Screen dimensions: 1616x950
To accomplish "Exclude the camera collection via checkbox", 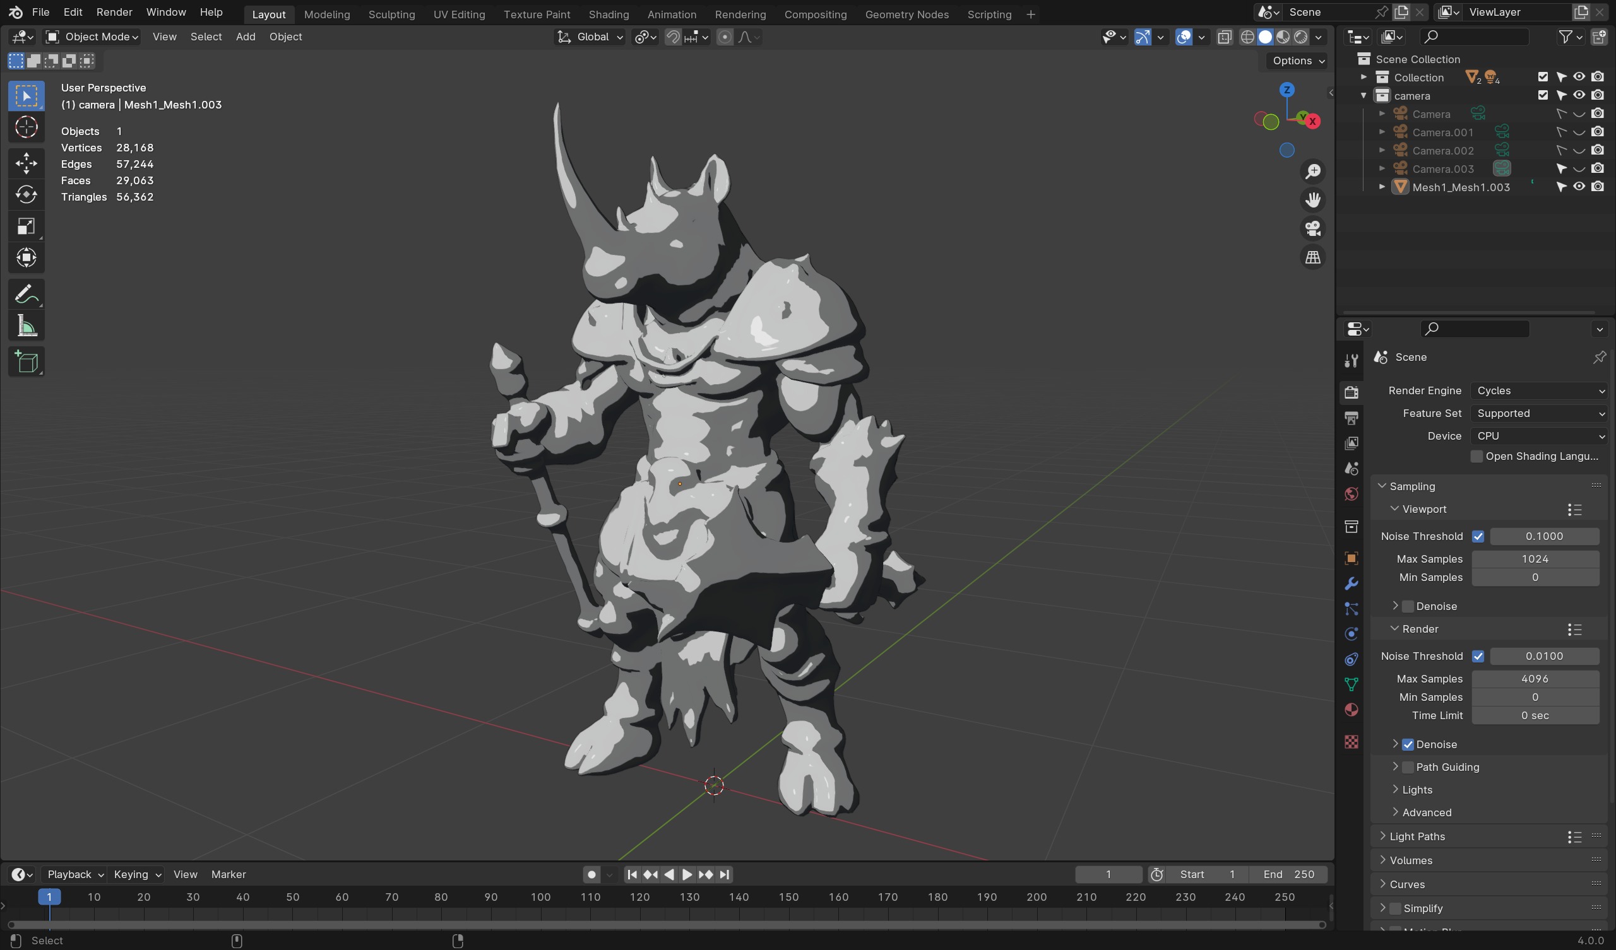I will [1543, 95].
